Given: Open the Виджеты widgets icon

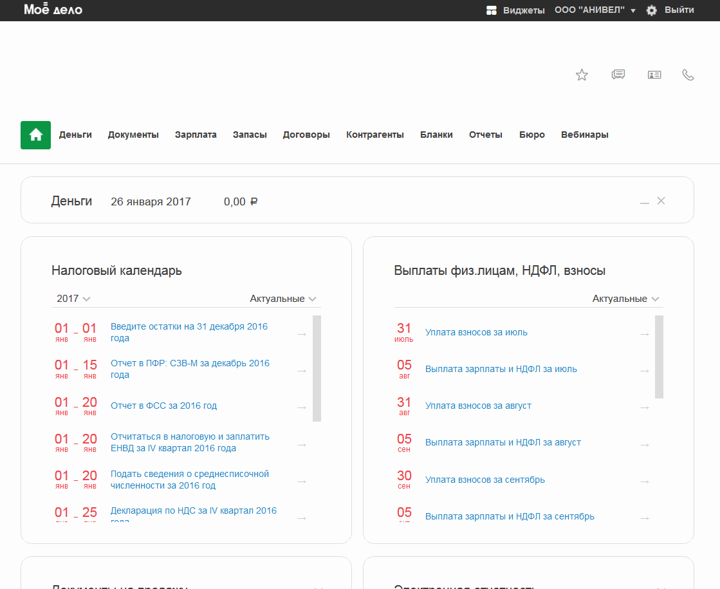Looking at the screenshot, I should (492, 10).
